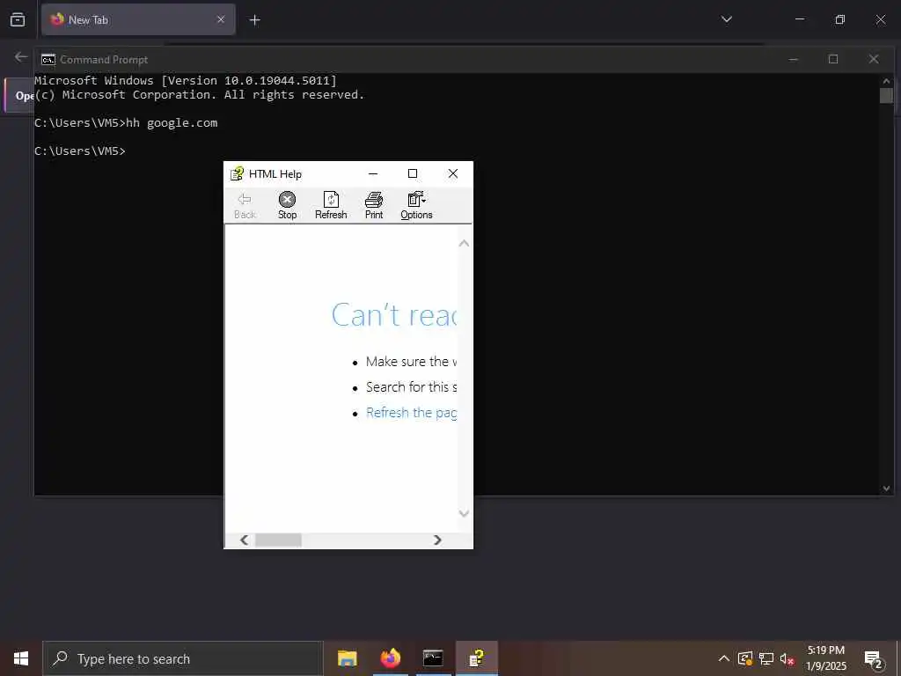Click HTML Help vertical scroll down arrow

pyautogui.click(x=465, y=513)
